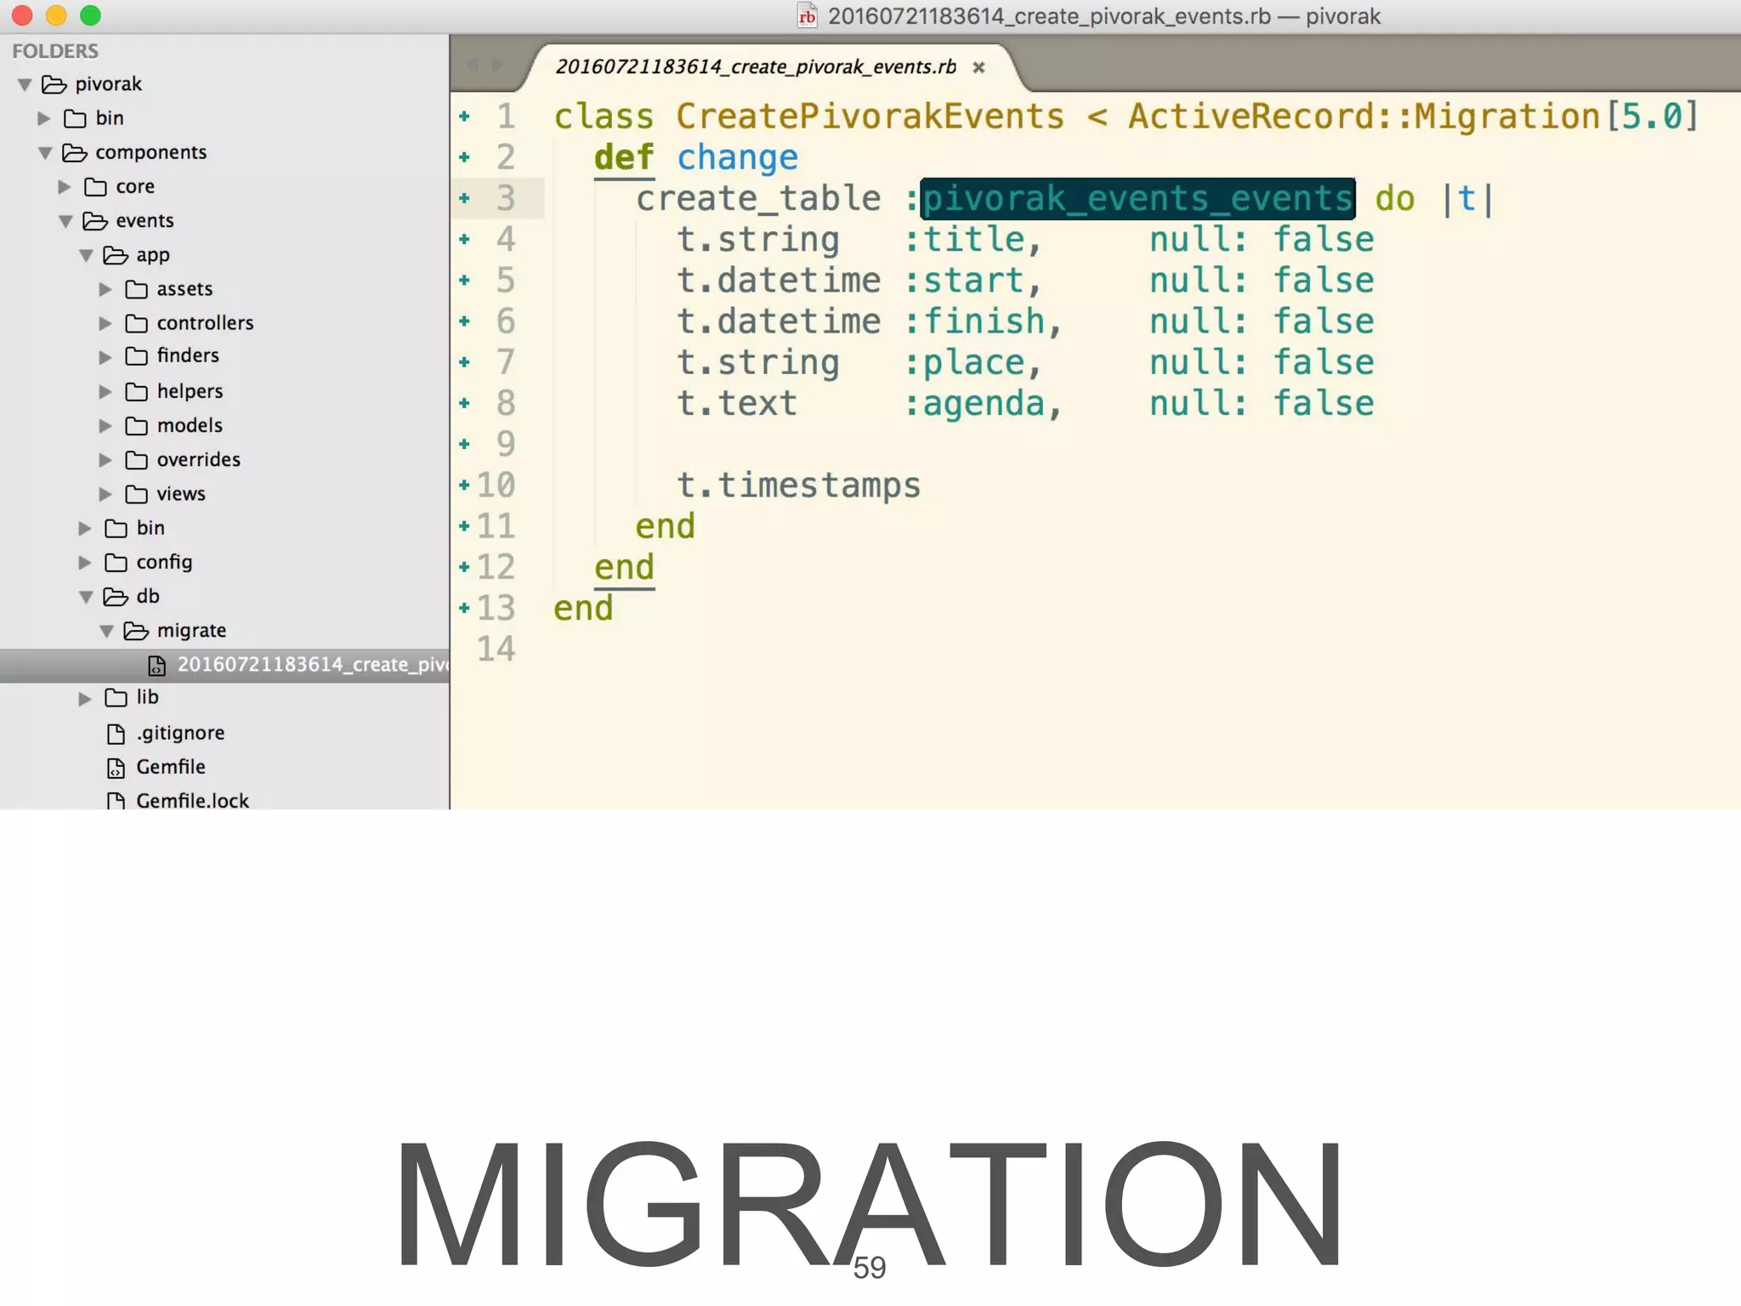
Task: Collapse the app folder arrow
Action: [x=86, y=255]
